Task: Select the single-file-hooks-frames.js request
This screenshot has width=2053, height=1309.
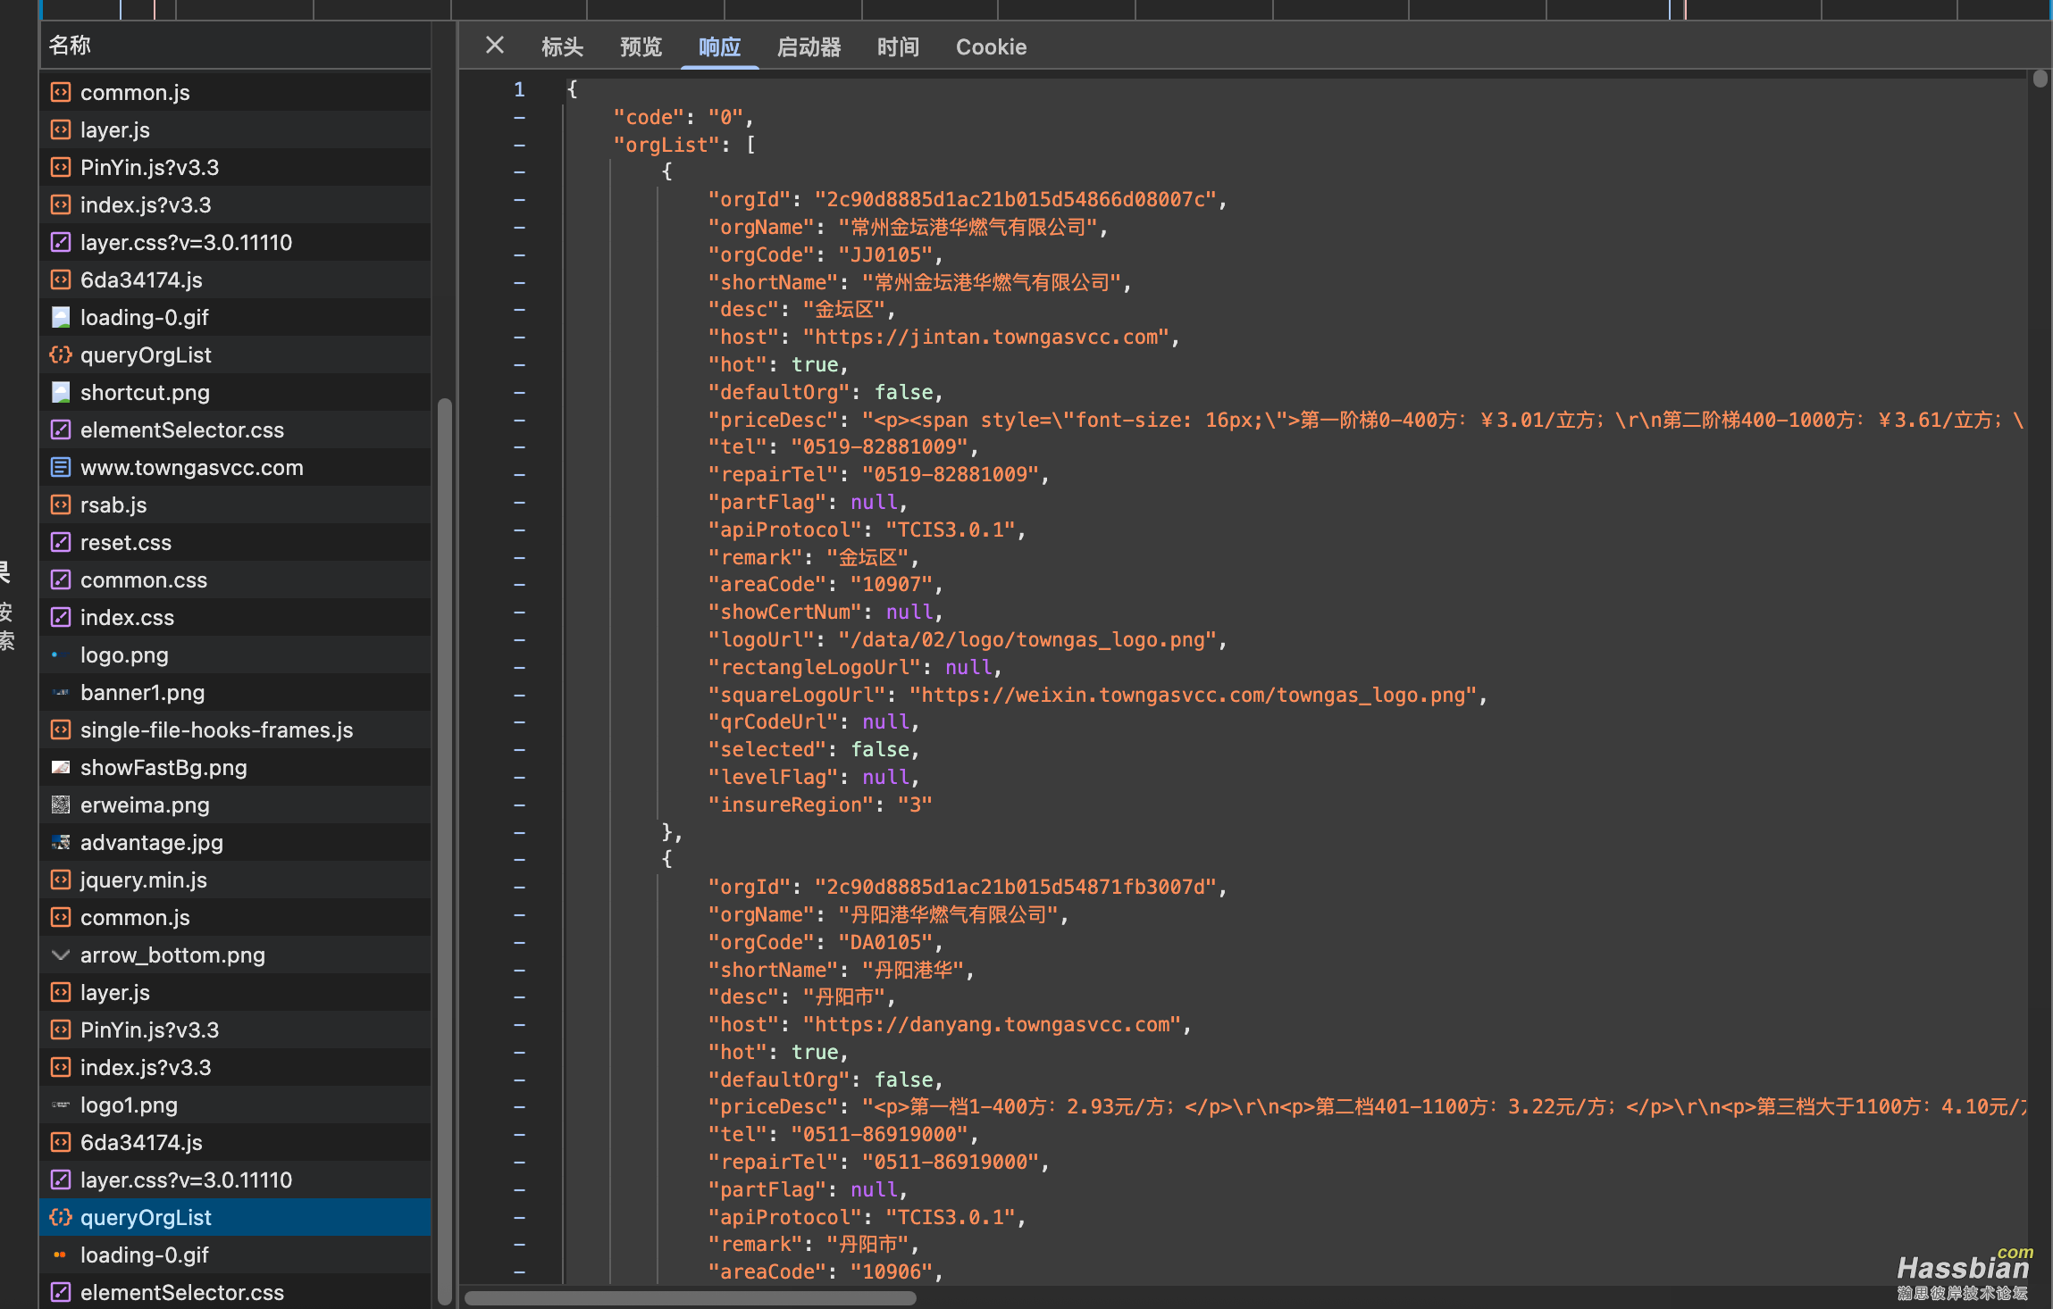Action: tap(236, 730)
